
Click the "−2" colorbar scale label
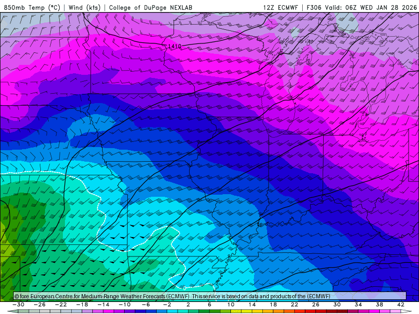[167, 305]
